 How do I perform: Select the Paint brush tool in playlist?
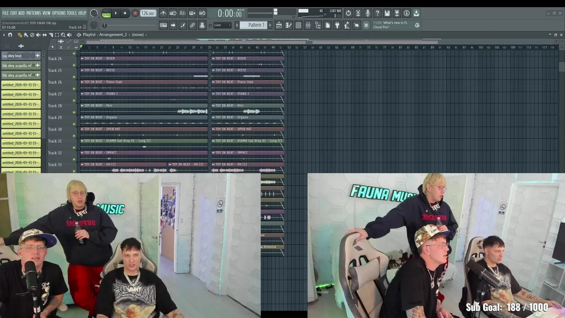(26, 34)
